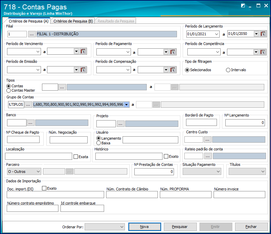The image size is (271, 234).
Task: Click the Pesquisar button
Action: [x=180, y=227]
